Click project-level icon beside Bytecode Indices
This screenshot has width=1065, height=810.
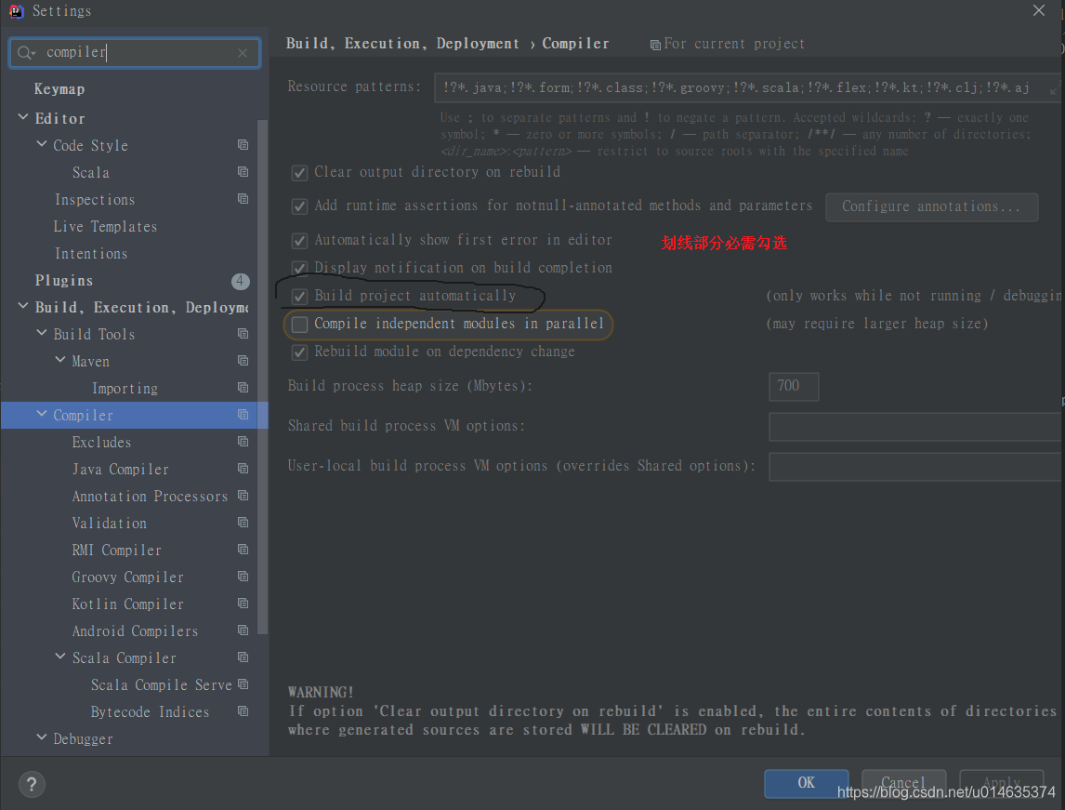click(243, 711)
